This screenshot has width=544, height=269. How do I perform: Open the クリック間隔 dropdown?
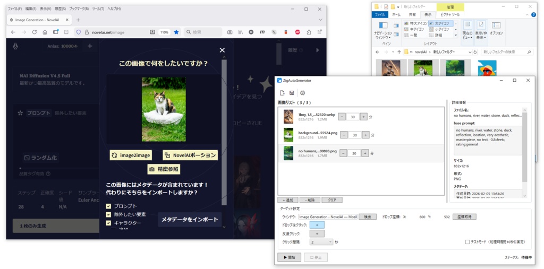[x=321, y=242]
